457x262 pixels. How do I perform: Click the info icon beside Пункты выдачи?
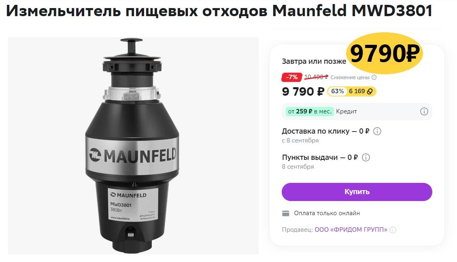[x=366, y=157]
